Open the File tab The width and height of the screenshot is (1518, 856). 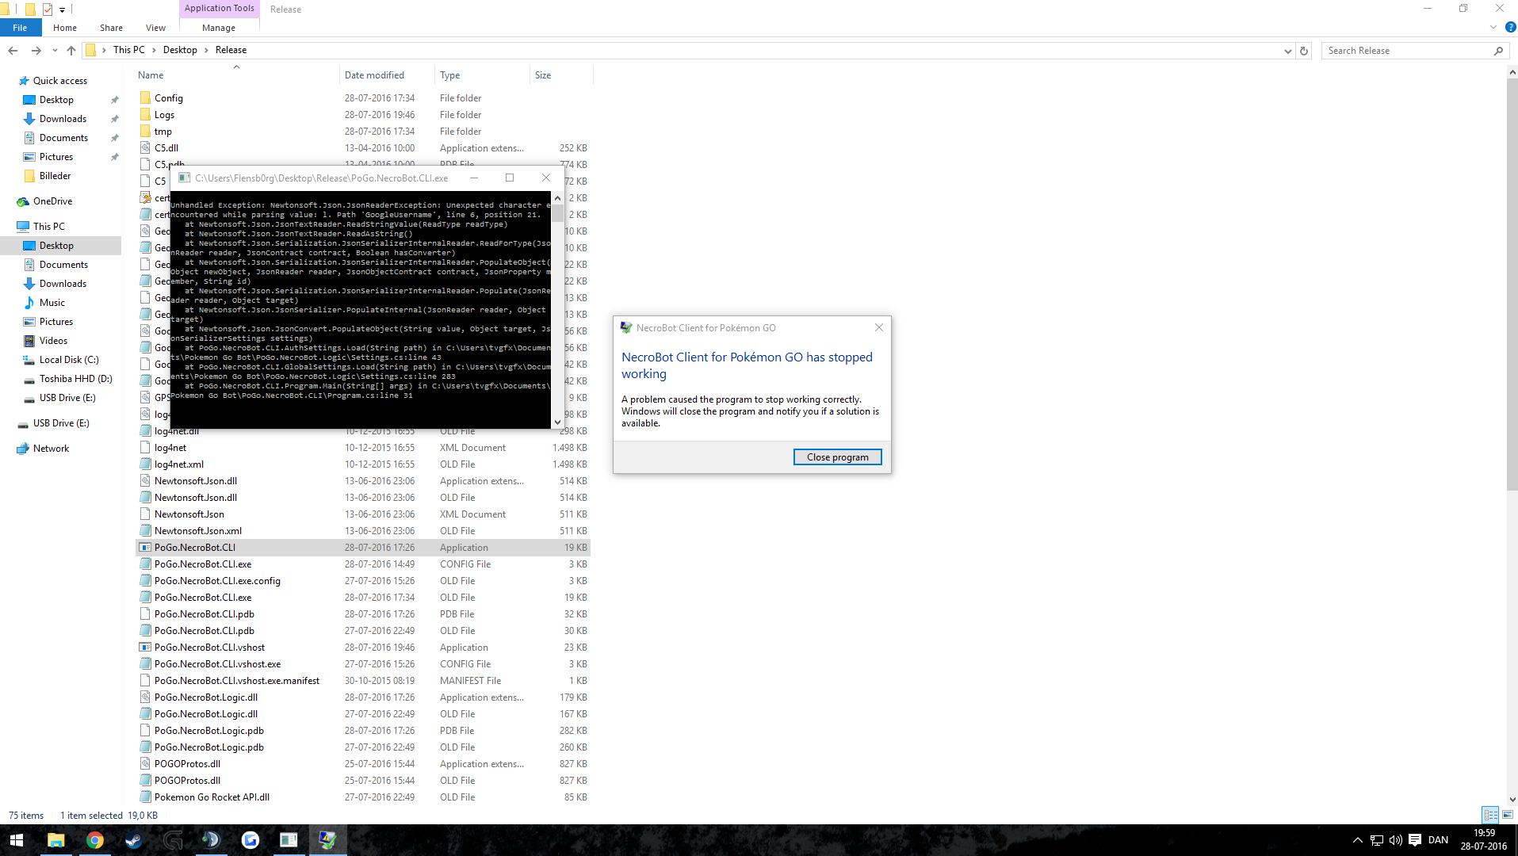tap(20, 28)
